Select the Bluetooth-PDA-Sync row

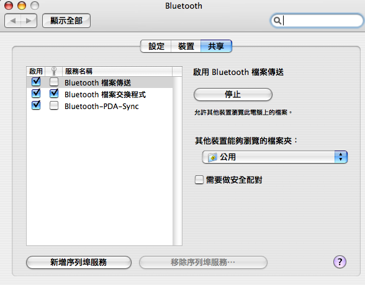pyautogui.click(x=99, y=106)
